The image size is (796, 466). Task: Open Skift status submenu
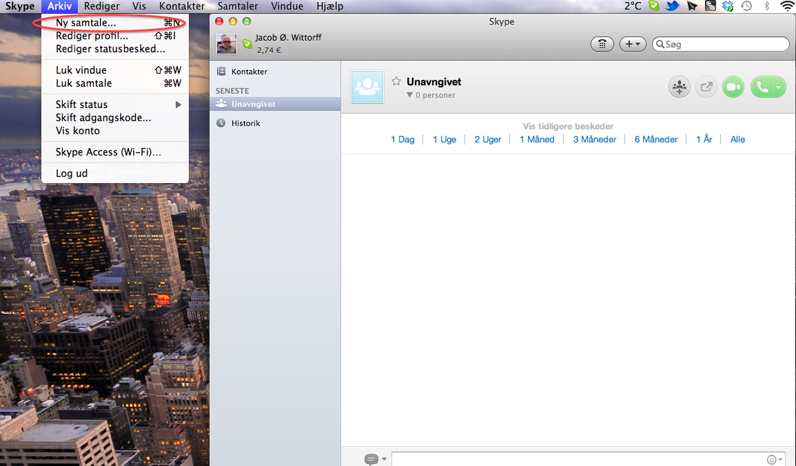click(x=82, y=105)
